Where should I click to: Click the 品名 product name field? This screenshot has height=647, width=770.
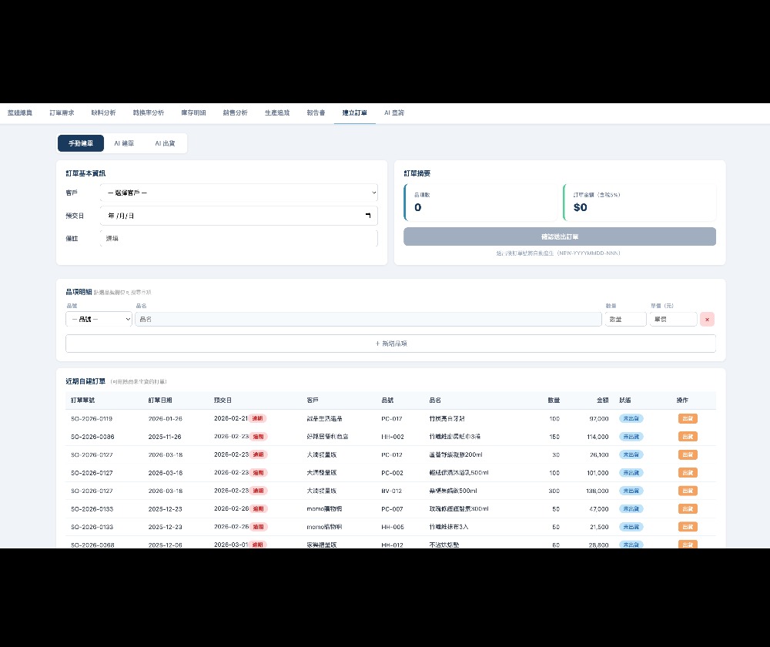368,320
